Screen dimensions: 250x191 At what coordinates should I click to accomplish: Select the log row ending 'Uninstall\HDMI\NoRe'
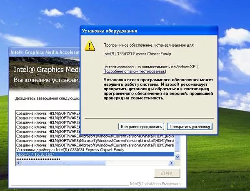(95, 136)
